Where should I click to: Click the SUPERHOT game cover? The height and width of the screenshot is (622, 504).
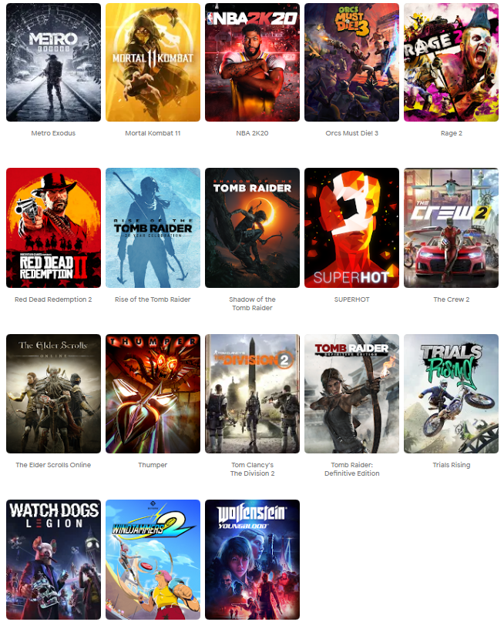click(351, 228)
